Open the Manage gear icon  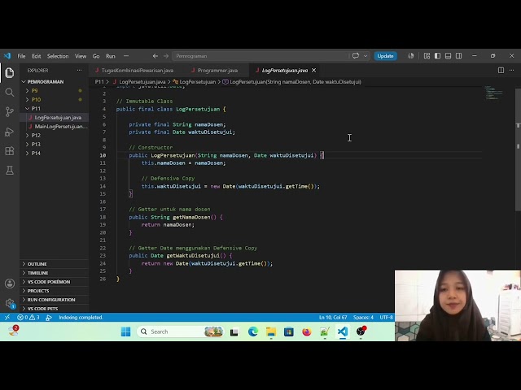[x=10, y=303]
